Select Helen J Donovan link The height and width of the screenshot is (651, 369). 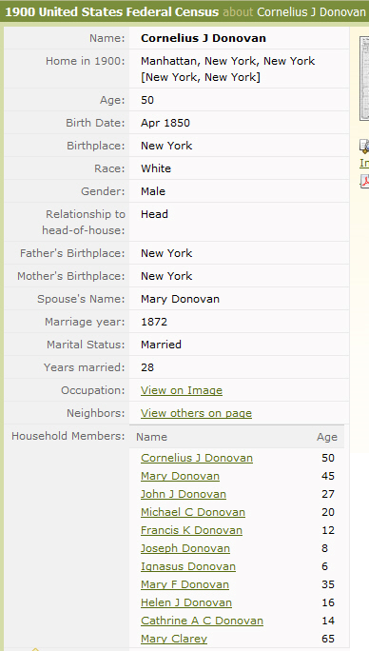pos(186,602)
